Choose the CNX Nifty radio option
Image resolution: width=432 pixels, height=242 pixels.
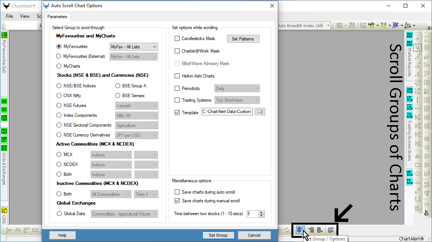tap(59, 95)
